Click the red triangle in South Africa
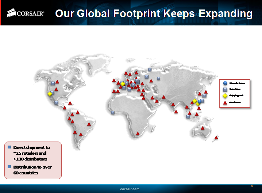The image size is (262, 193). click(x=138, y=133)
